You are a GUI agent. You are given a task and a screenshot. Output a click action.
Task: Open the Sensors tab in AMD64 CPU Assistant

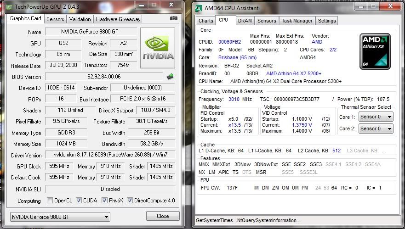267,21
